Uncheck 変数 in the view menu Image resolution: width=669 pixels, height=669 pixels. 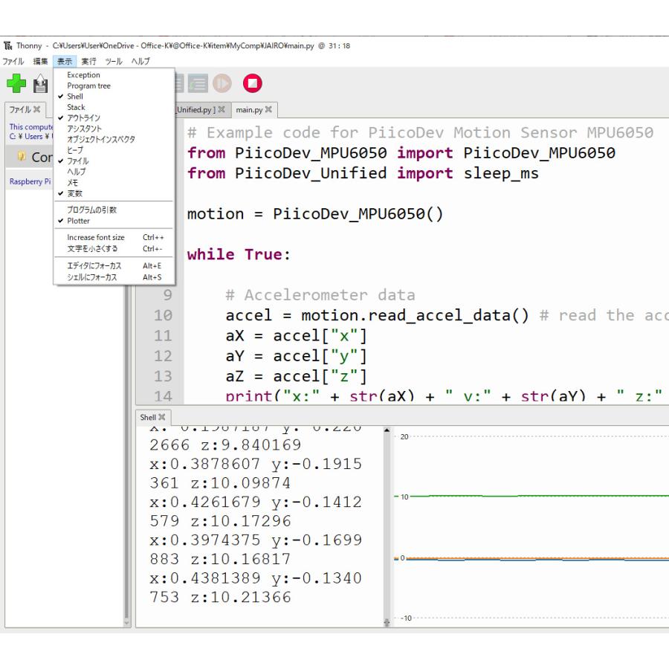click(x=74, y=193)
